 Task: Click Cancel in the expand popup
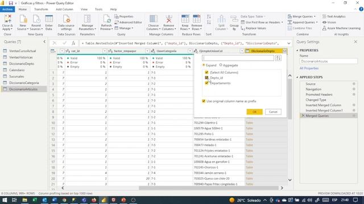[x=273, y=112]
